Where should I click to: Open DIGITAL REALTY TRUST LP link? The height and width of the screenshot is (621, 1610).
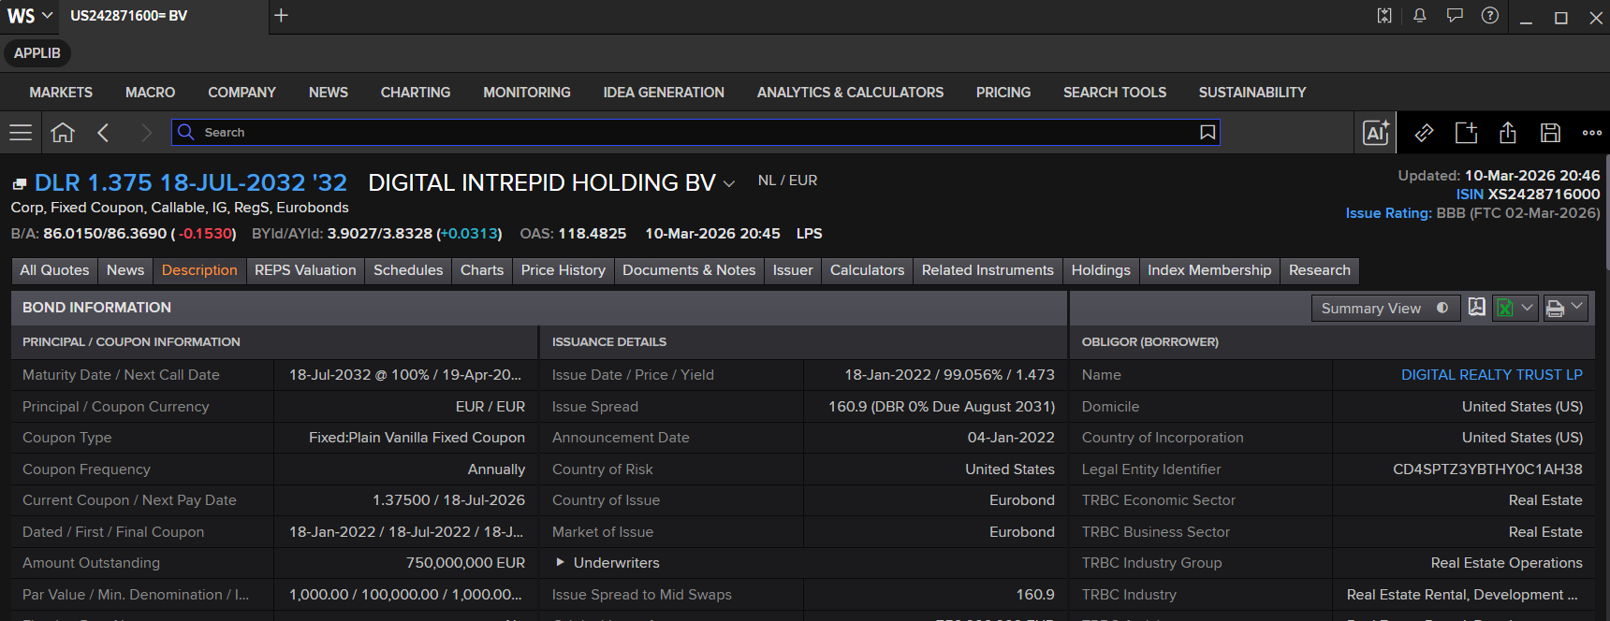click(x=1492, y=375)
